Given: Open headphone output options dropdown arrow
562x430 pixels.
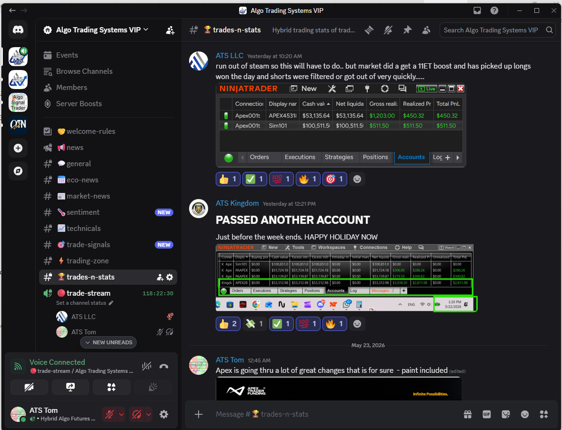Looking at the screenshot, I should pyautogui.click(x=149, y=415).
